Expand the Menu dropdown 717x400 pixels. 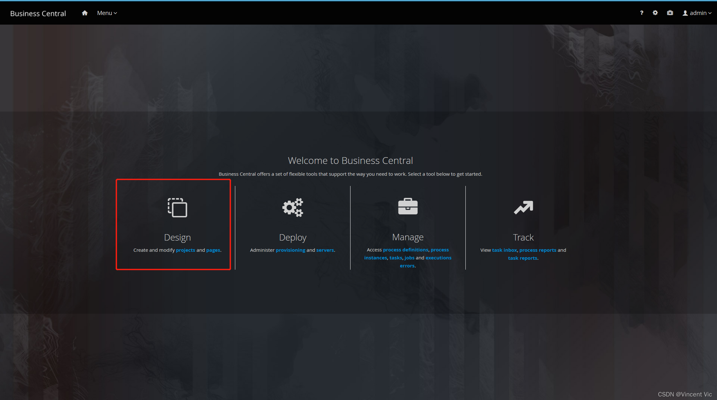coord(107,13)
